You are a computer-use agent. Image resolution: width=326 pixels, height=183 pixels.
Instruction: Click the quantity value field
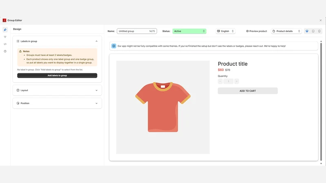coord(228,81)
